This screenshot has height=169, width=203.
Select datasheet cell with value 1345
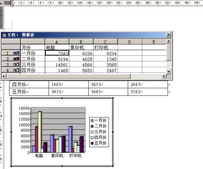click(x=106, y=59)
